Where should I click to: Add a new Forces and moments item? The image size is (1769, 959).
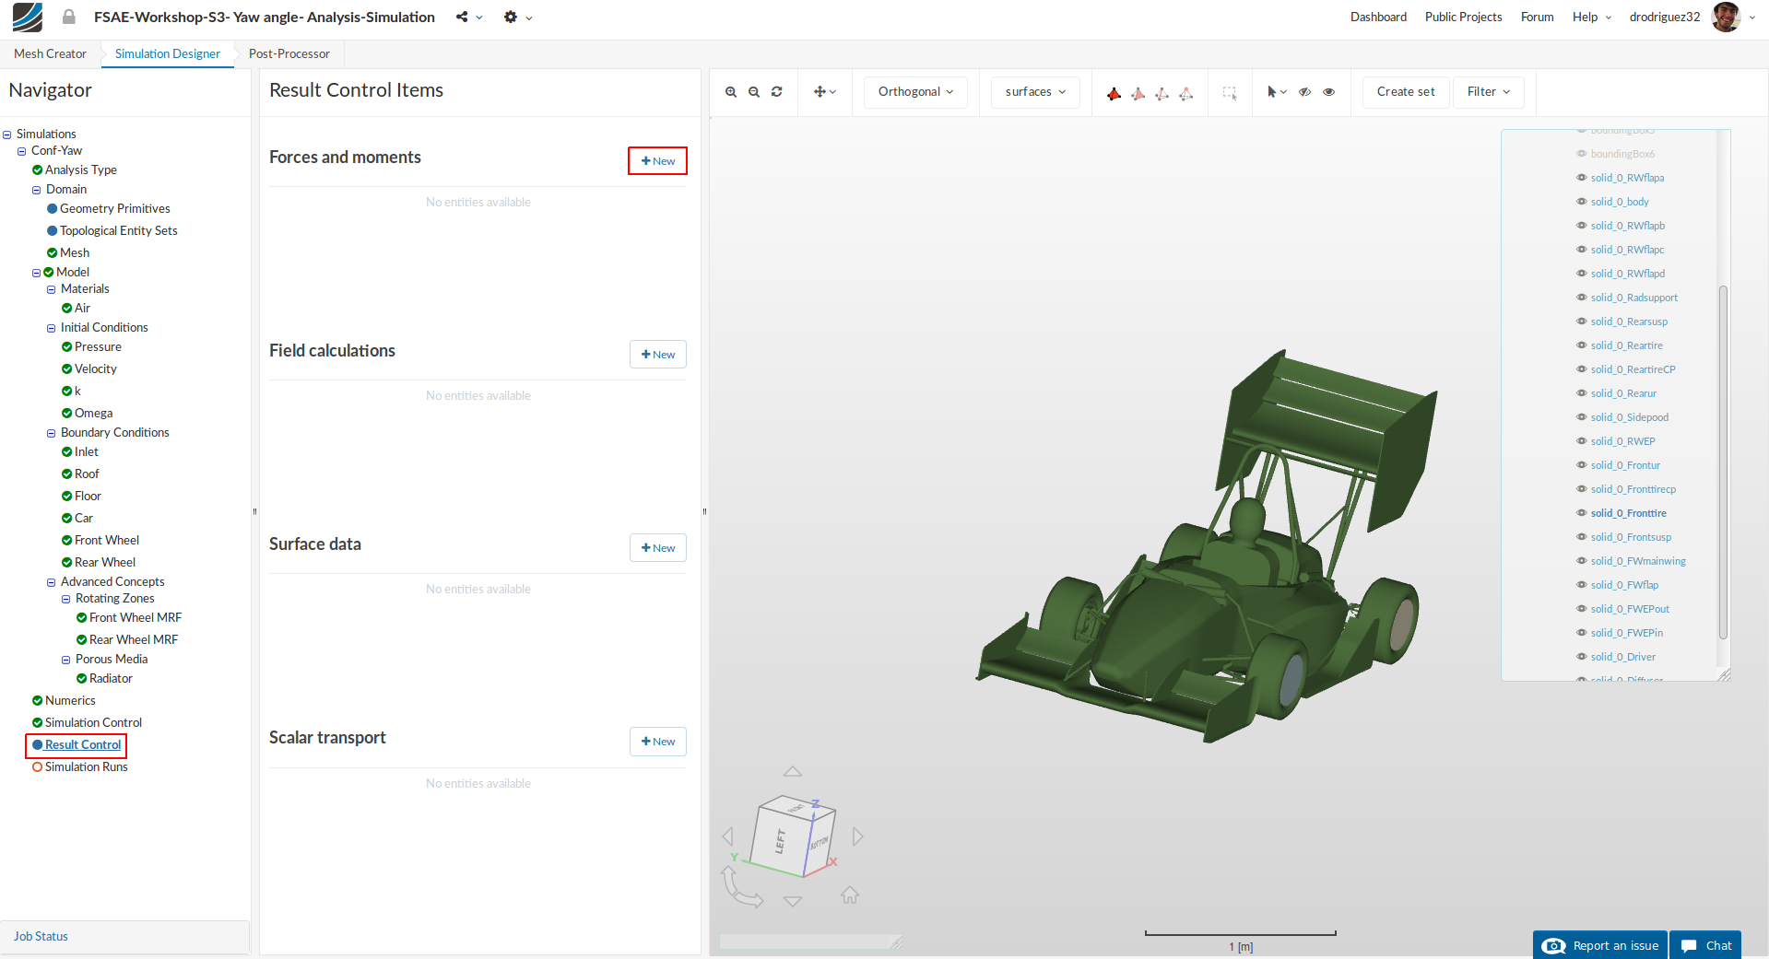click(657, 161)
